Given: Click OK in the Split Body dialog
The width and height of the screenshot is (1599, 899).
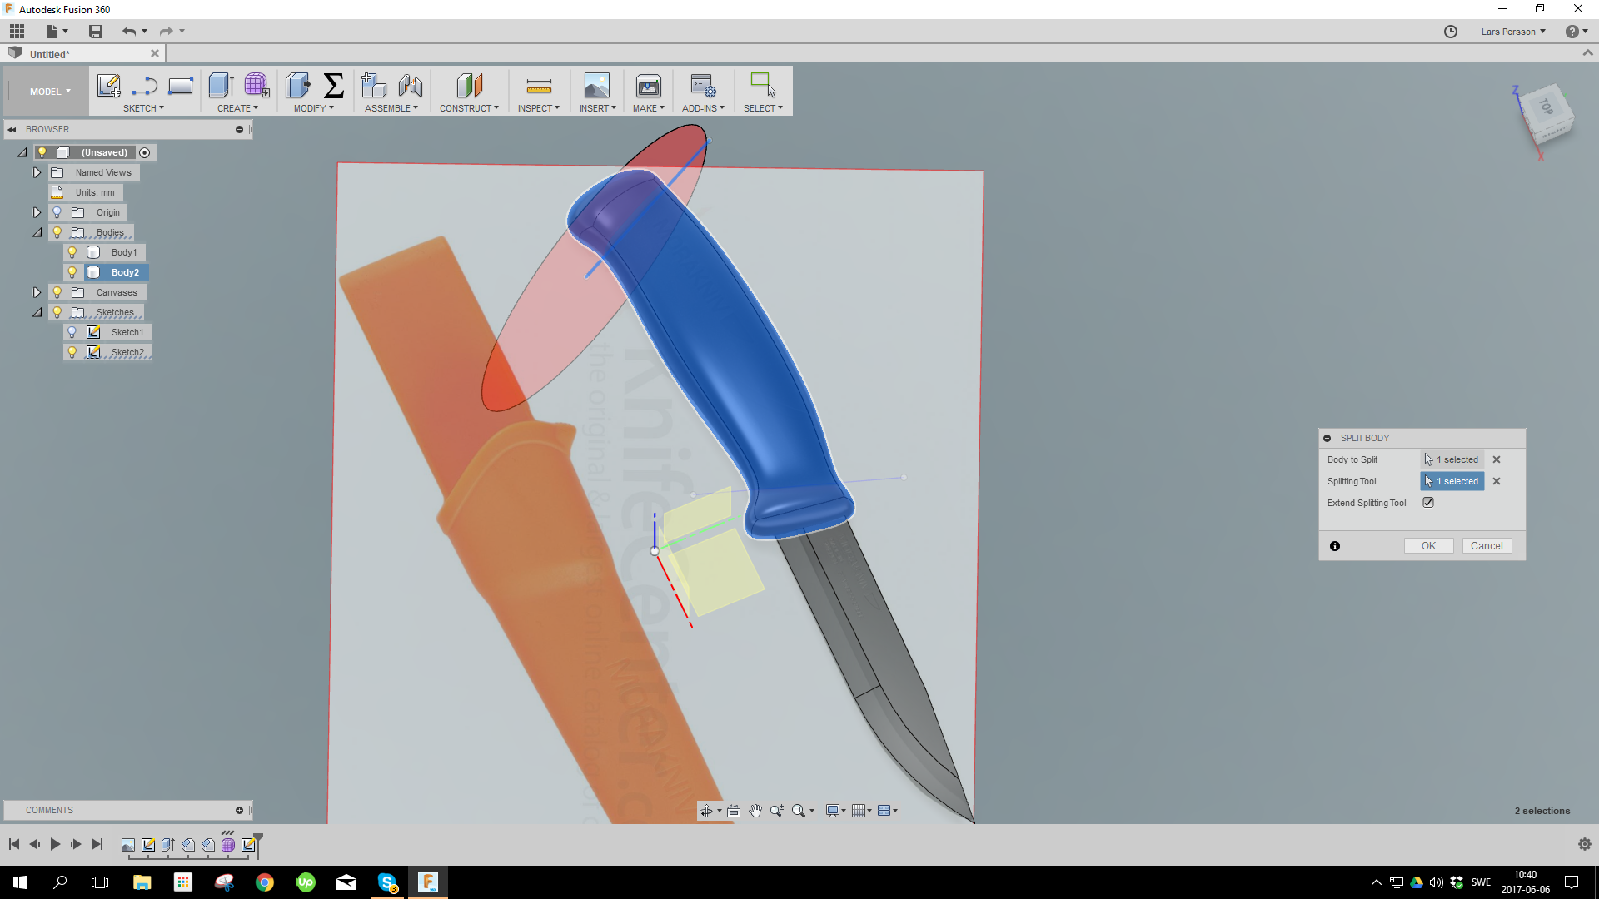Looking at the screenshot, I should [x=1428, y=545].
